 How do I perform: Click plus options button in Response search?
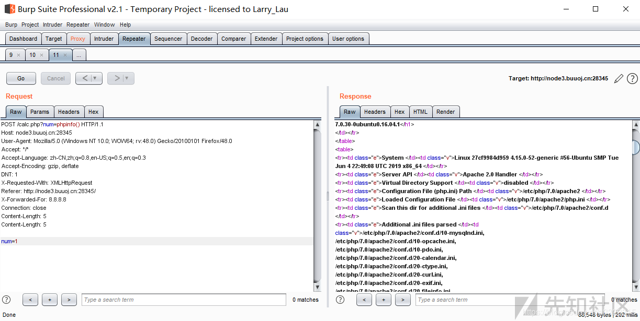click(x=384, y=300)
